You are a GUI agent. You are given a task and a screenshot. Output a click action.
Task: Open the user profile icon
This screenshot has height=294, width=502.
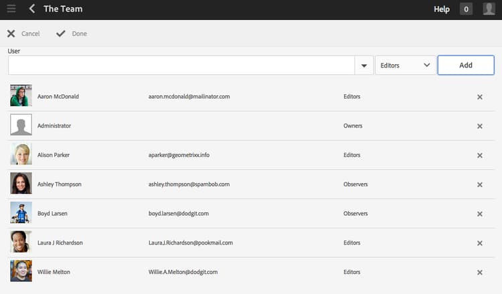tap(489, 9)
